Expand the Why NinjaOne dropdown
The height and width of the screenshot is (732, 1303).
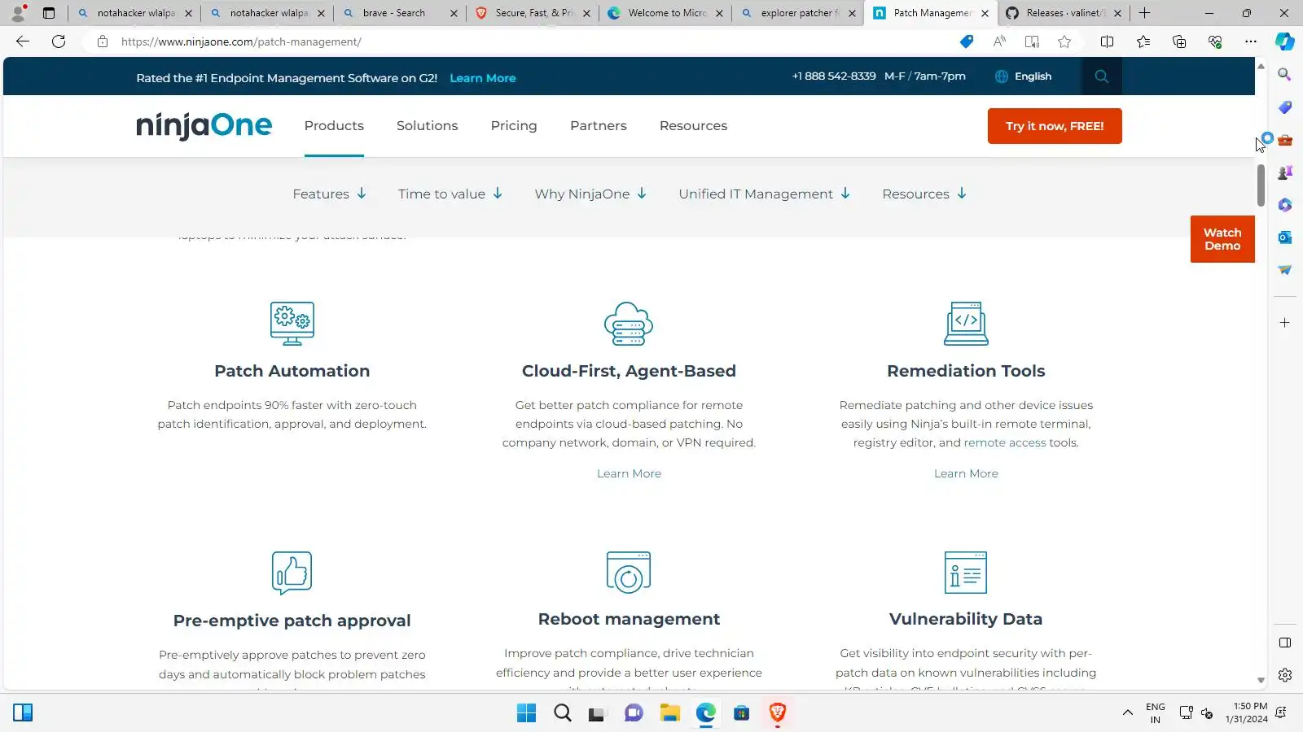click(590, 194)
